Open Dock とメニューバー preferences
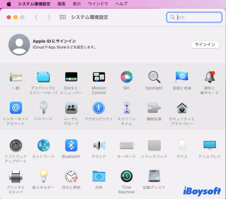This screenshot has height=199, width=226. pos(71,77)
